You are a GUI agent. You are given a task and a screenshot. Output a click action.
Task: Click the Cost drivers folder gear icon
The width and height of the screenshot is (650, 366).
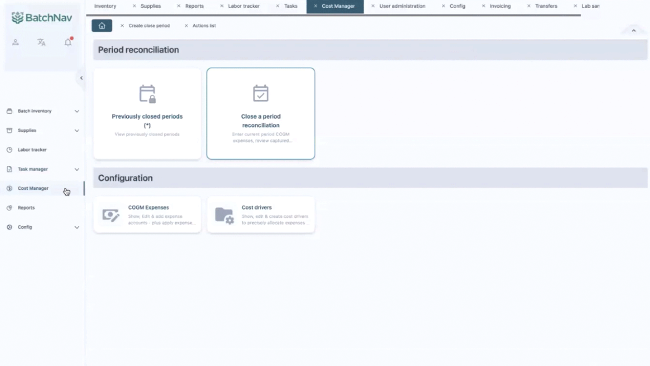pos(224,215)
